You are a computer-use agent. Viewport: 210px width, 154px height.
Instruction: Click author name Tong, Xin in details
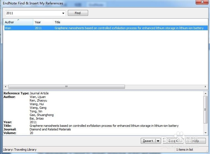pos(36,111)
